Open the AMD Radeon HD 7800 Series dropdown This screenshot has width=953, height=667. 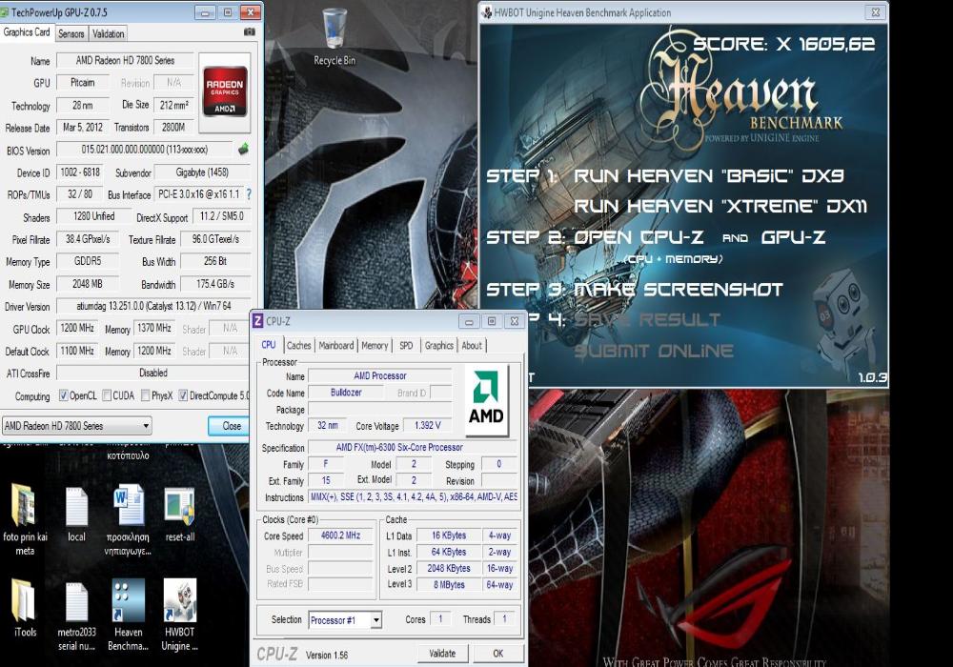(76, 426)
